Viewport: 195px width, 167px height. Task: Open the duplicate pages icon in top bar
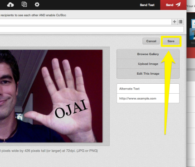point(24,5)
